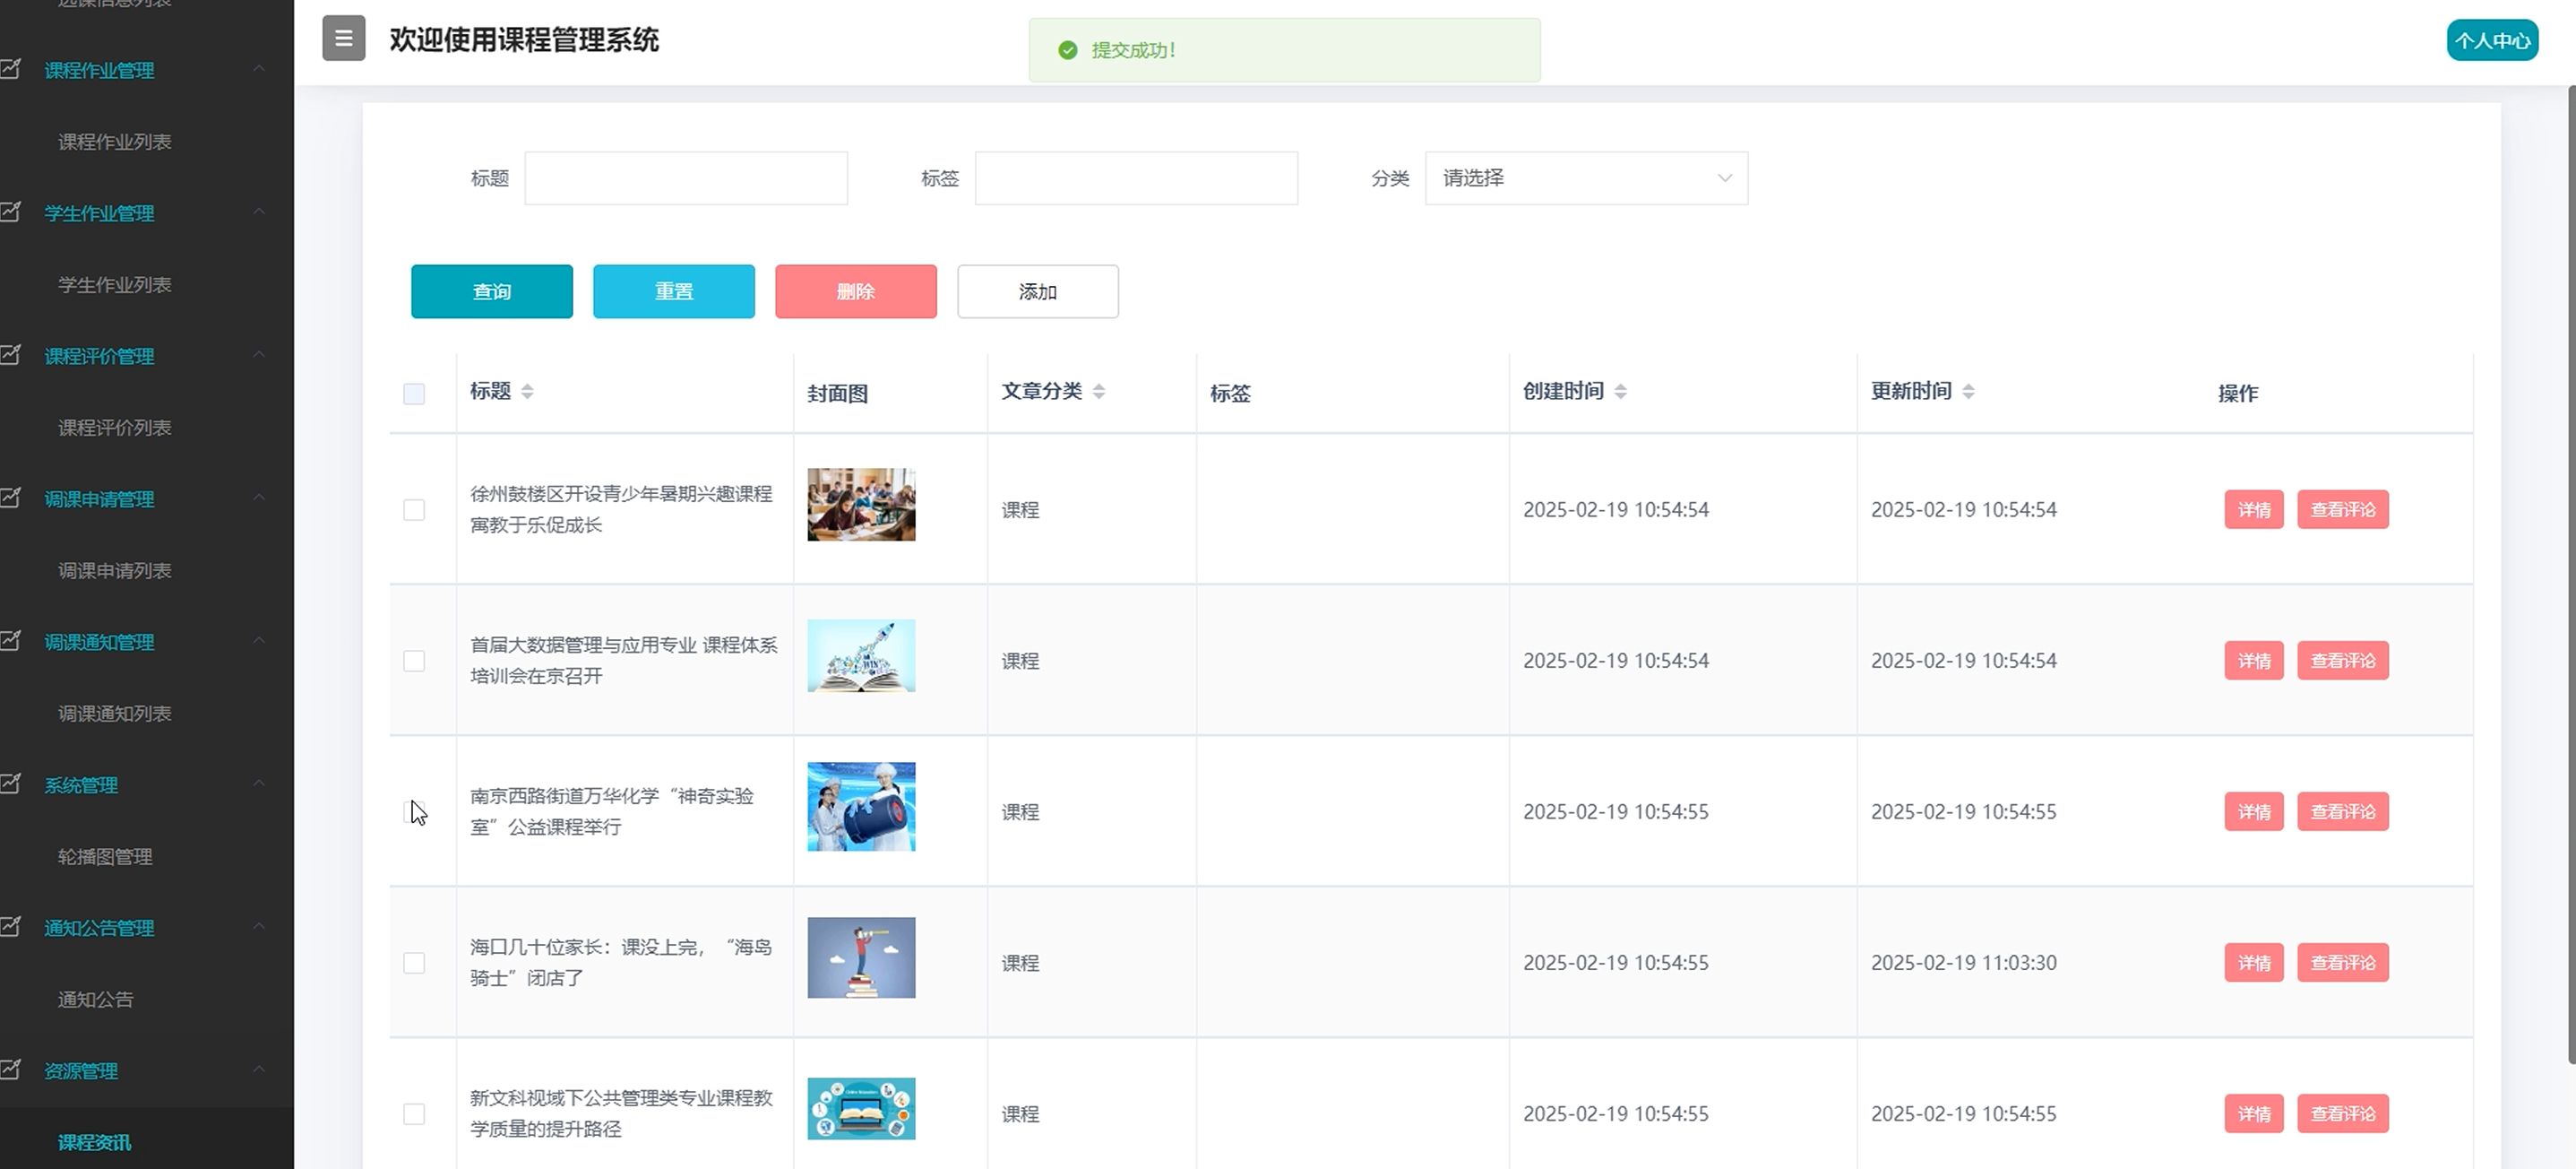Click the 调课申请管理 sidebar edit icon
This screenshot has height=1169, width=2576.
click(11, 498)
